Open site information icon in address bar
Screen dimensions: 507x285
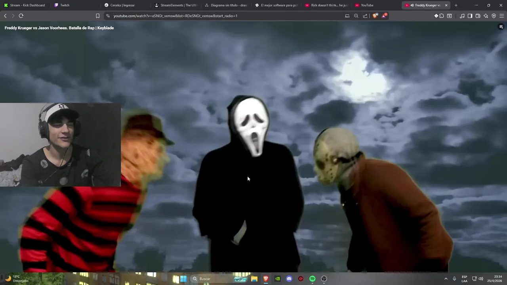(x=108, y=16)
